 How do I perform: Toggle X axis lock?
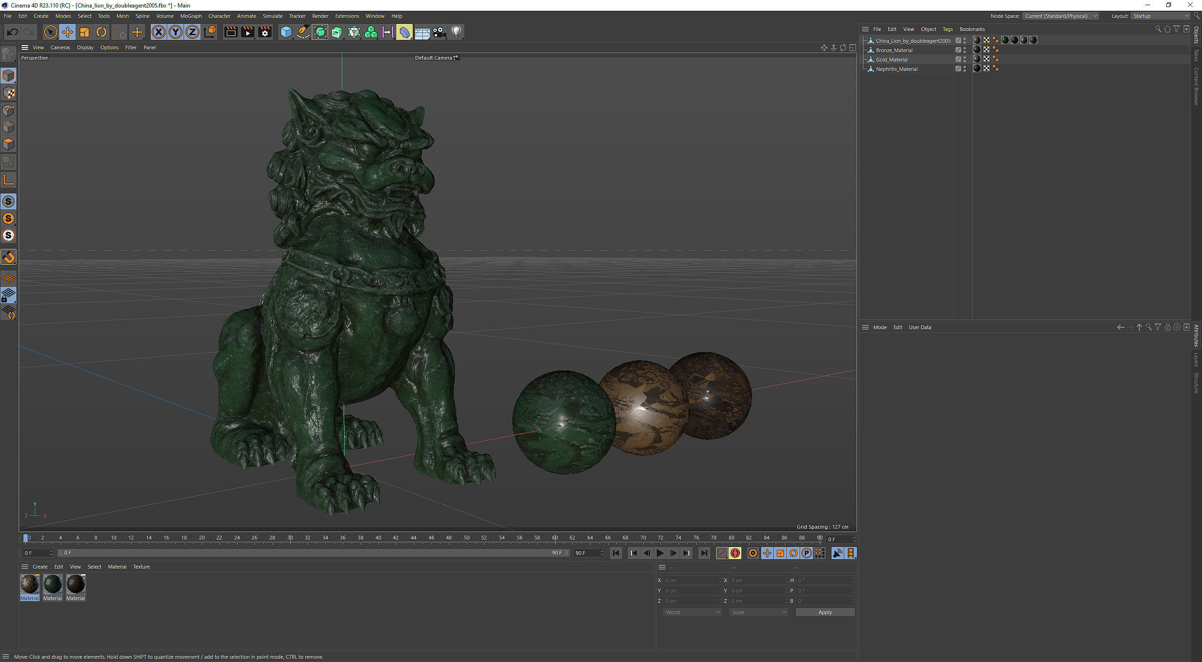[159, 32]
